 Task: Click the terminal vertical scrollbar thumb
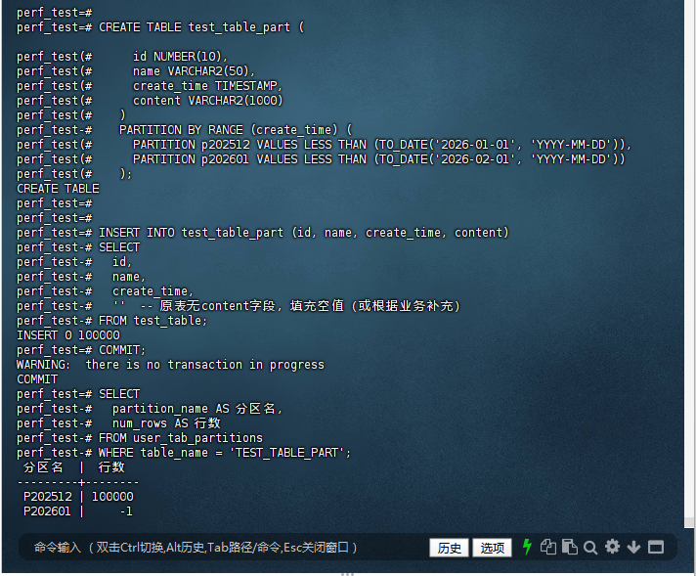click(x=689, y=522)
